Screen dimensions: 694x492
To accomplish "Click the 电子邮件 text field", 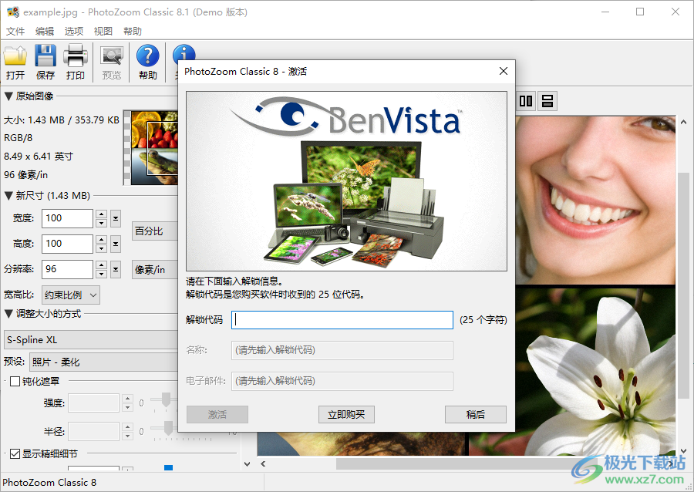I will pyautogui.click(x=342, y=381).
